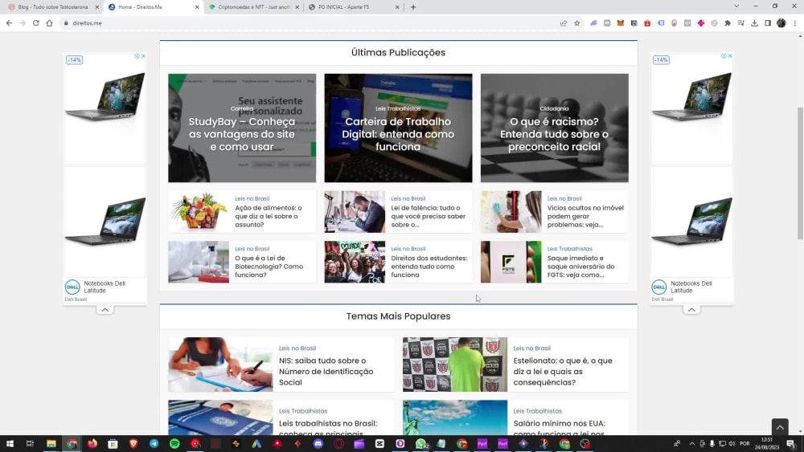Open Telegram from the taskbar
Image resolution: width=804 pixels, height=452 pixels.
[x=154, y=444]
